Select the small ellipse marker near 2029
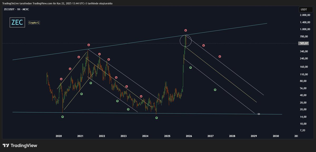316x152 pixels. [x=259, y=114]
